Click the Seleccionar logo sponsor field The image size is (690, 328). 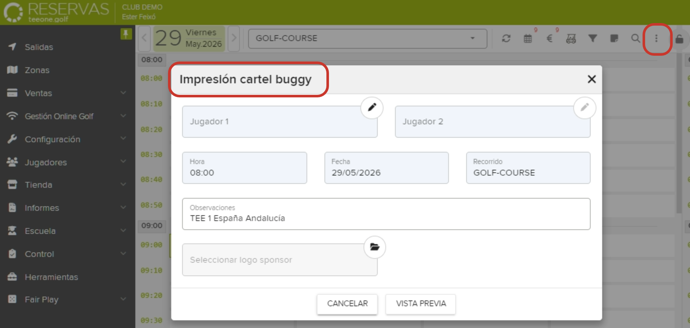pos(280,260)
